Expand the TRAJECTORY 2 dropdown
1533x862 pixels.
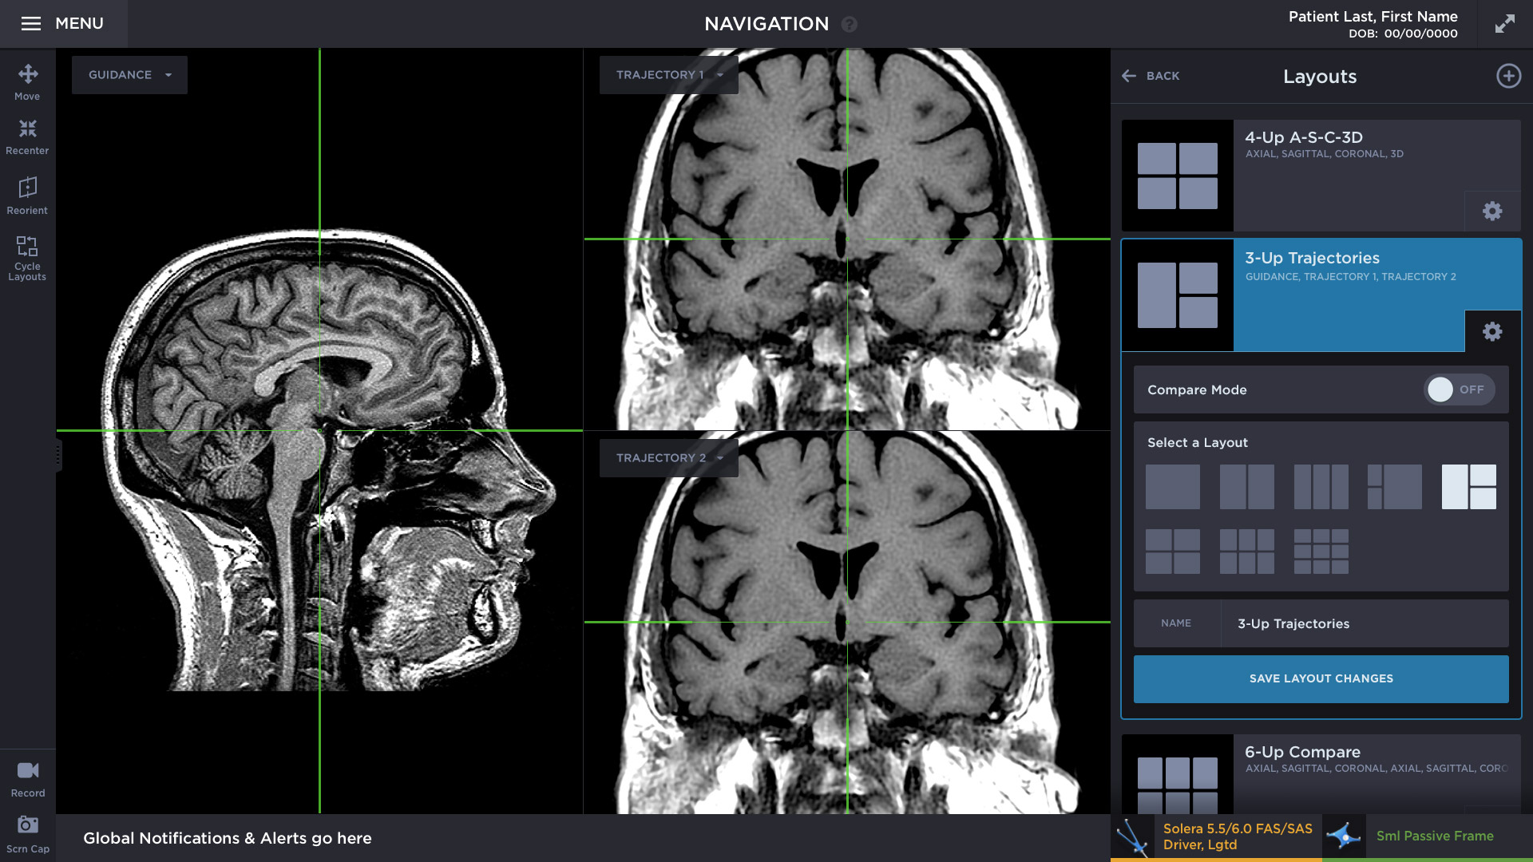pos(668,458)
